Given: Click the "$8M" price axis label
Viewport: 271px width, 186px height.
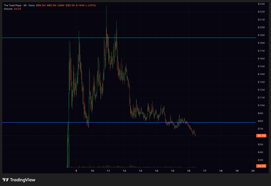Looking at the screenshot, I should (x=261, y=121).
